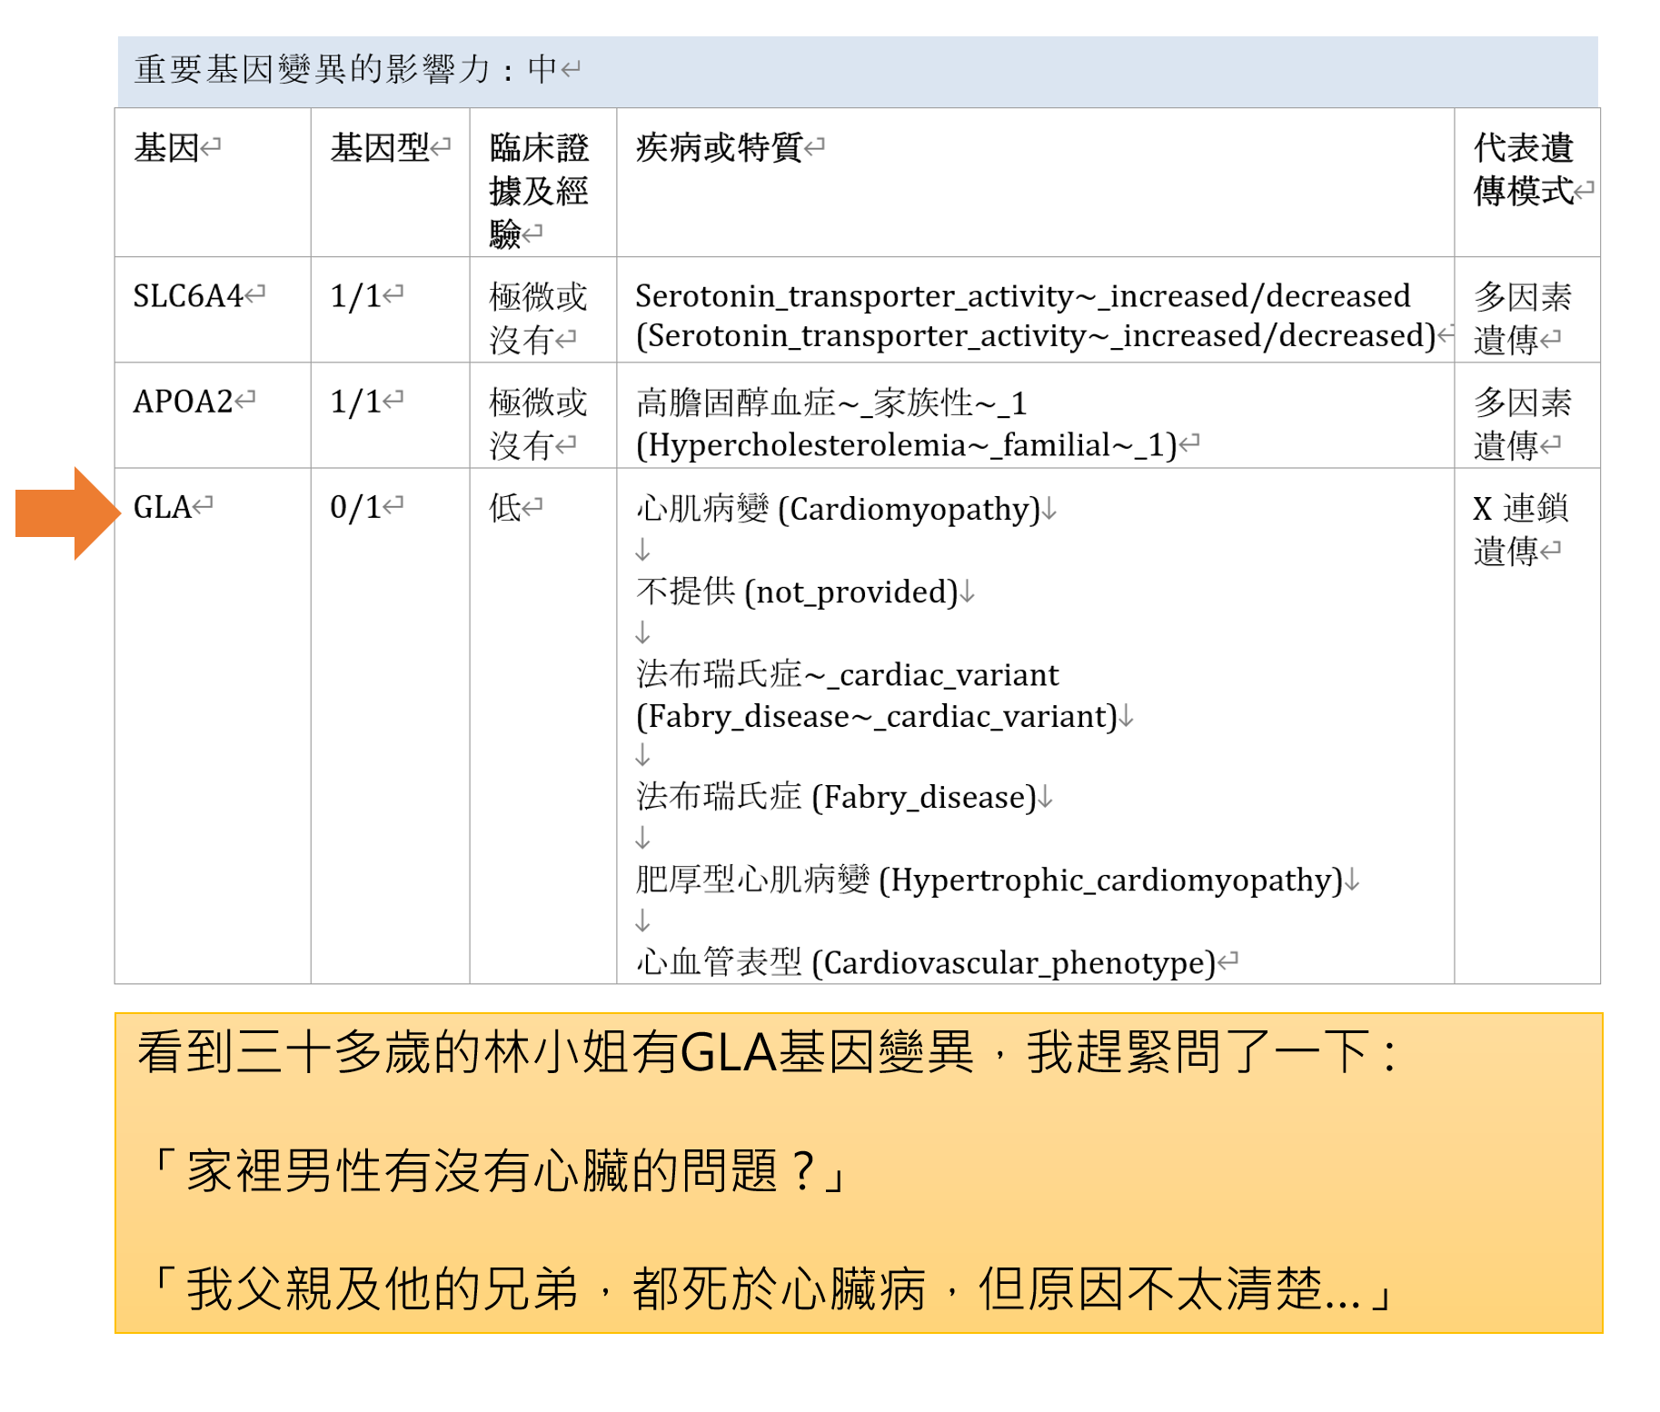
Task: Click 多因素遺傳 in the SLC6A4 row
Action: pos(1523,318)
